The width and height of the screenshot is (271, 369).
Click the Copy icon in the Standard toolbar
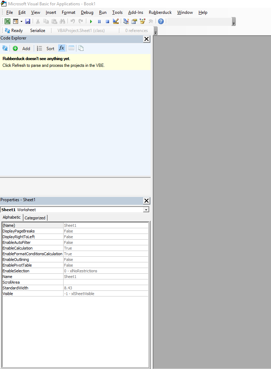point(46,21)
